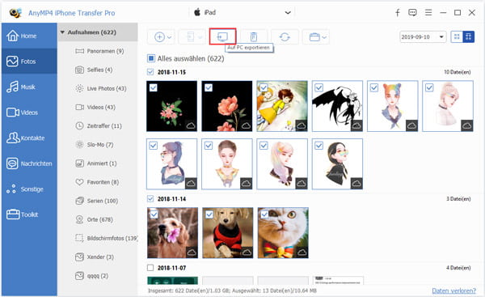
Task: Uncheck the white cat photo checkbox
Action: 264,214
